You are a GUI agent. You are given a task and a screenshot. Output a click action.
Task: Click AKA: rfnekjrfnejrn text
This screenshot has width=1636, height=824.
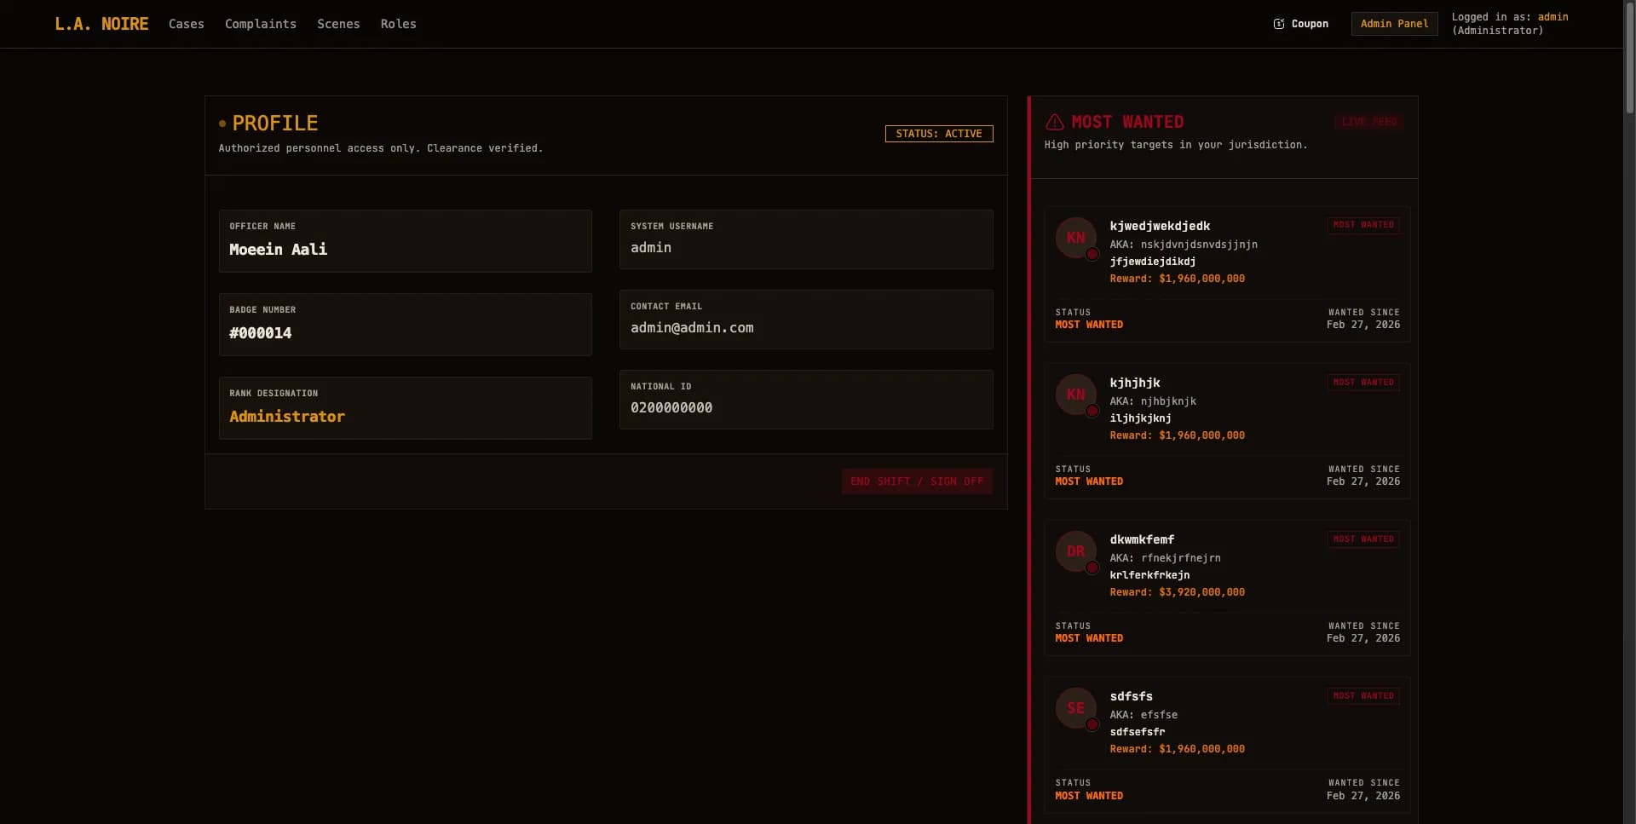pos(1165,558)
